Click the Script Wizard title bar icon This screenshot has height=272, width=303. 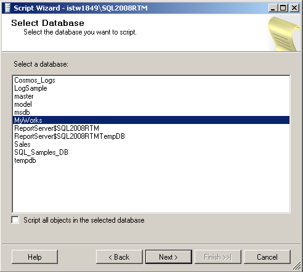[x=7, y=8]
